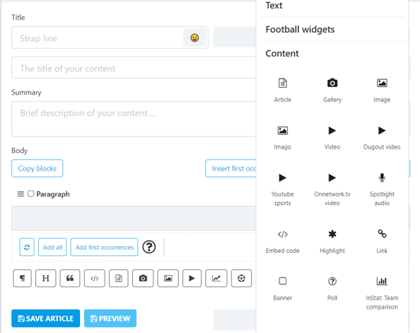
Task: Click Add first occurrences button
Action: [x=104, y=247]
